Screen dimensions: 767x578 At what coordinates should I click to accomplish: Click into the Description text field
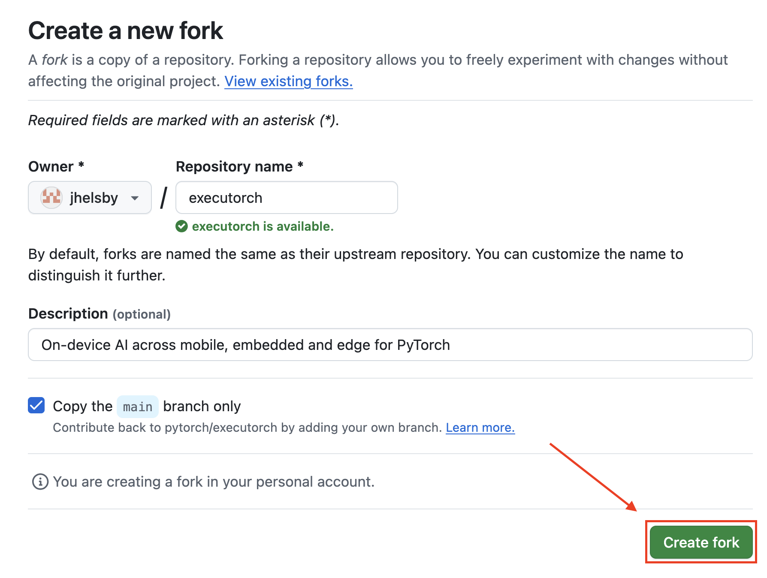coord(390,345)
